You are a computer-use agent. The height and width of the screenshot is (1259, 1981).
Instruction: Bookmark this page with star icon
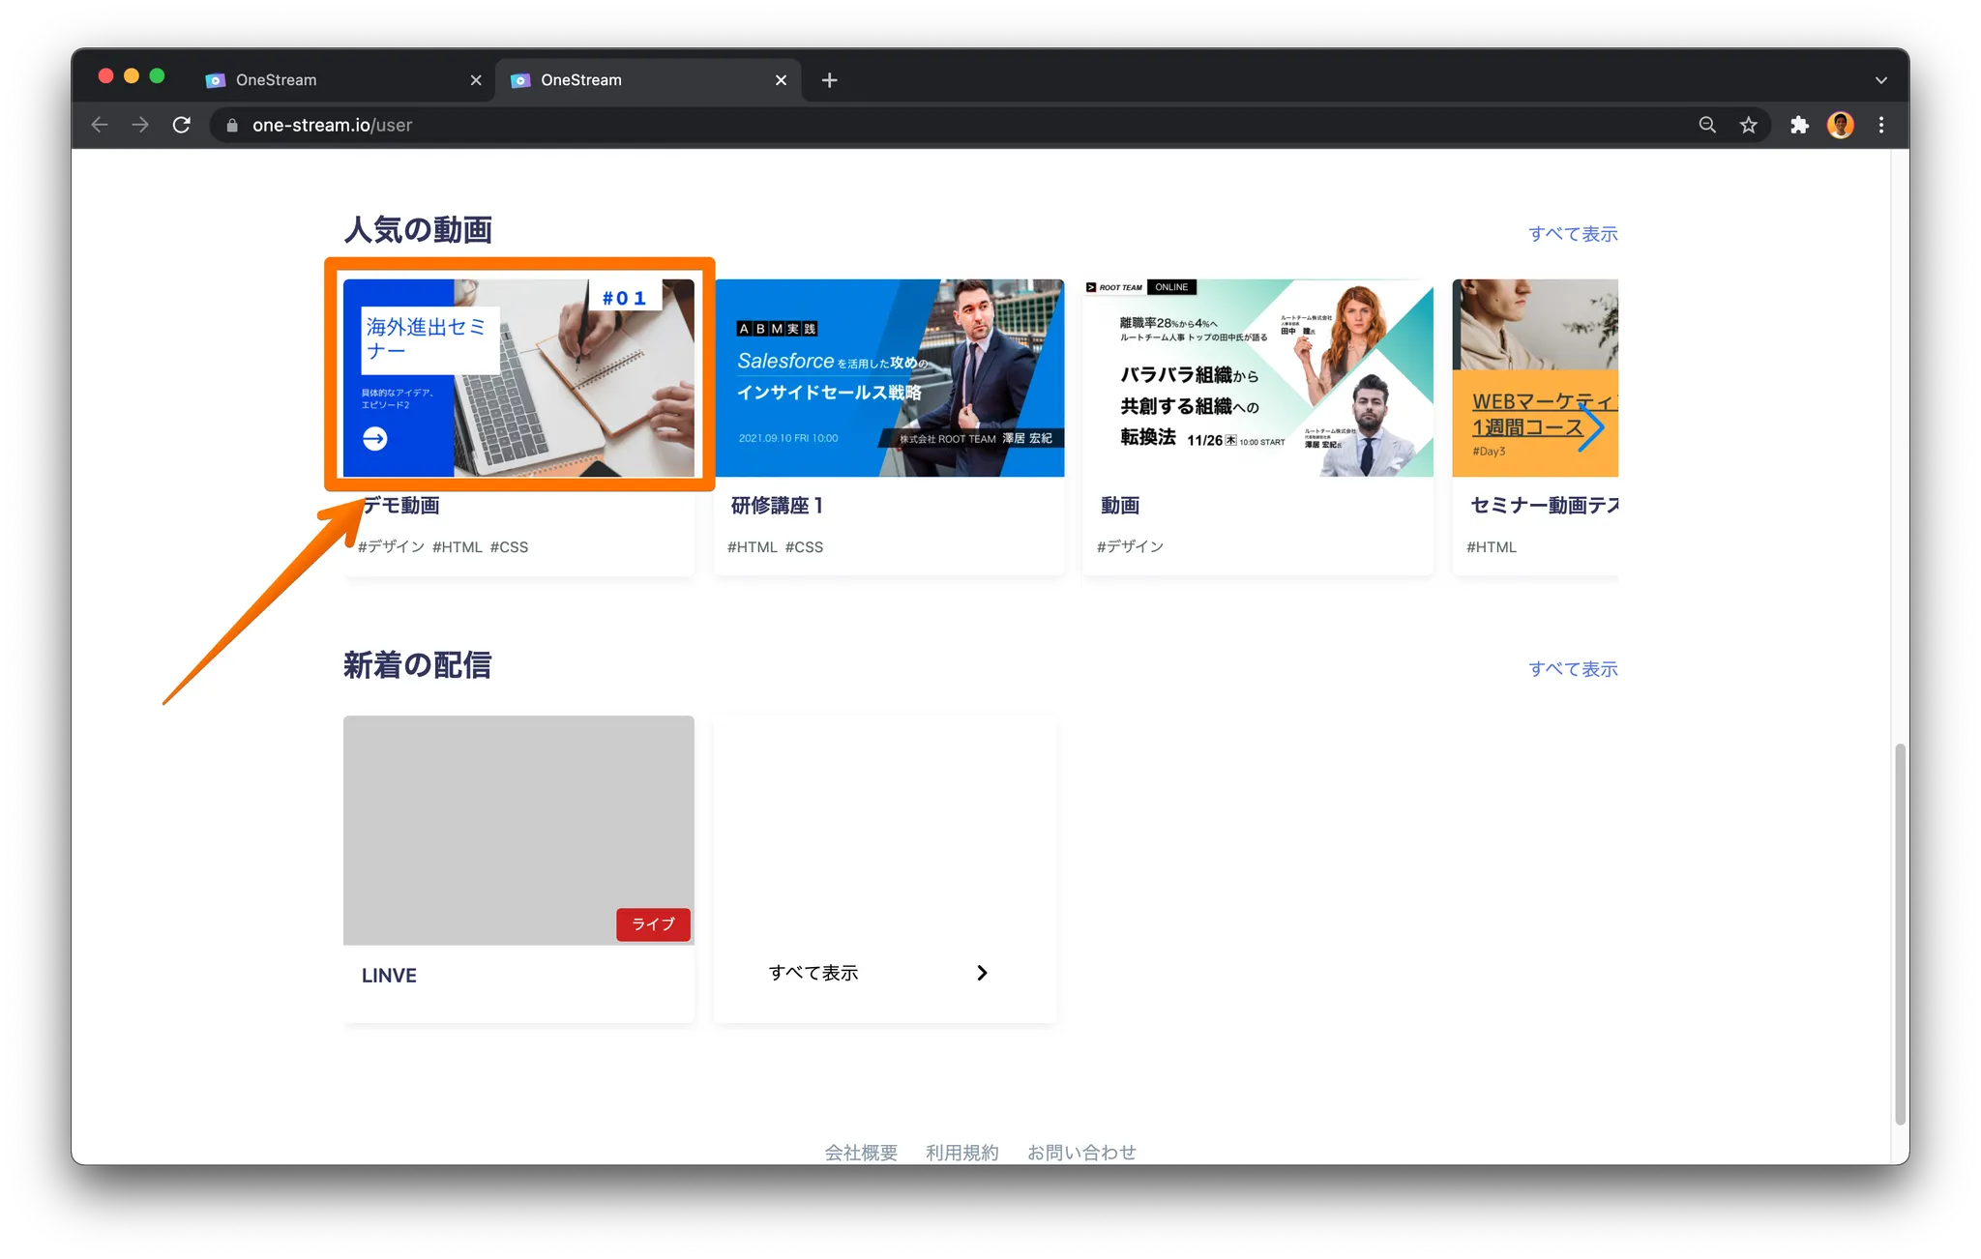[x=1748, y=125]
